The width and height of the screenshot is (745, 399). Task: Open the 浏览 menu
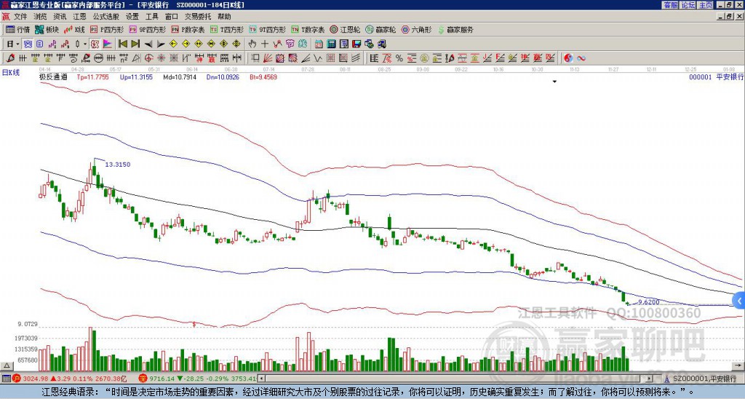coord(41,17)
